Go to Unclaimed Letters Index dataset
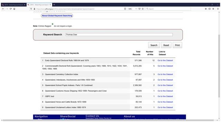 (x=165, y=107)
